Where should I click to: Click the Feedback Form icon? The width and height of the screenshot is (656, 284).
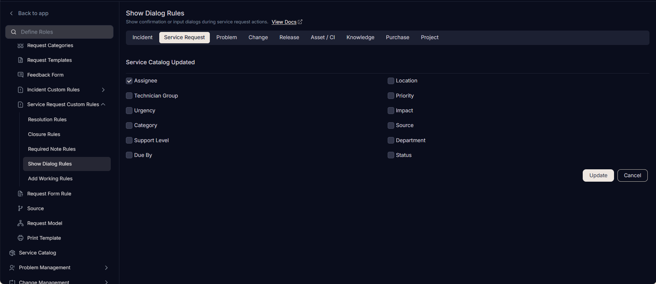click(21, 75)
